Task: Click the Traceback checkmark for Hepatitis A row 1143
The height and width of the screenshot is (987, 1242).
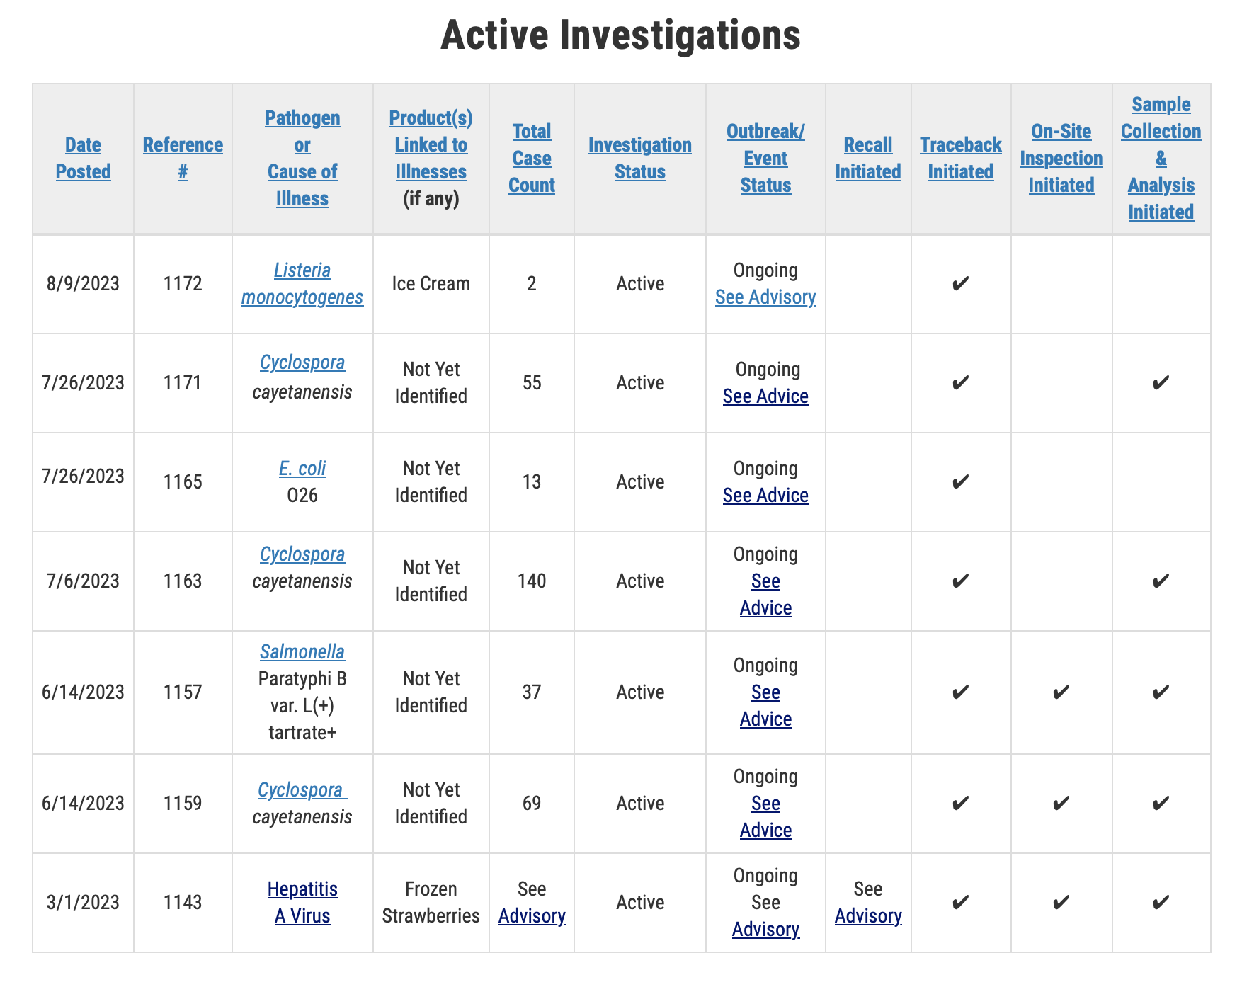Action: (960, 902)
